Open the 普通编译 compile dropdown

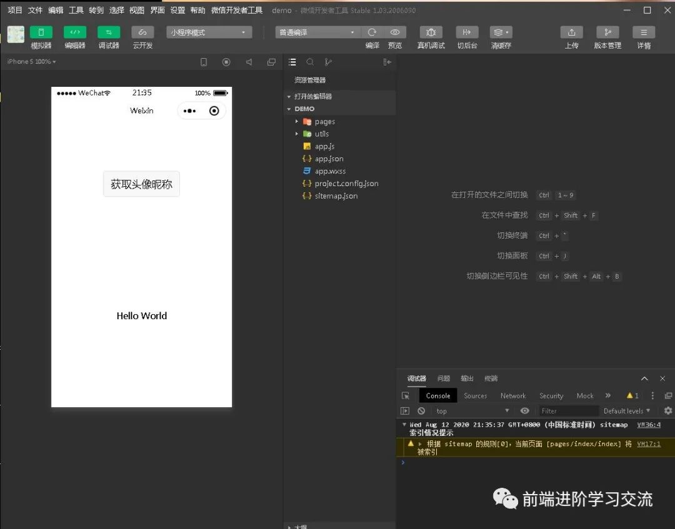pyautogui.click(x=317, y=32)
